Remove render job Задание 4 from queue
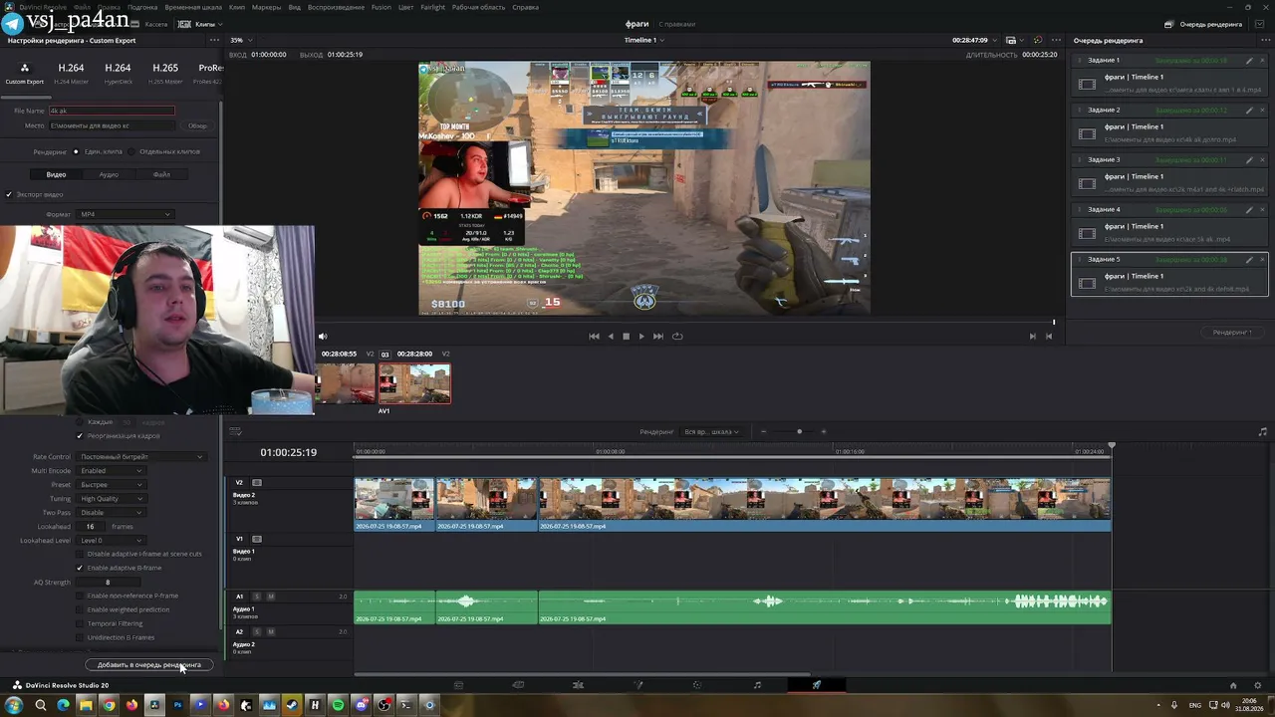Screen dimensions: 1275x717 coord(1262,210)
